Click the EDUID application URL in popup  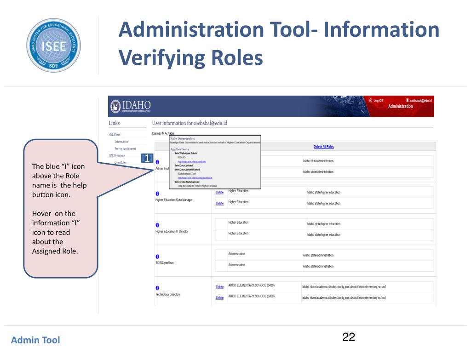pos(192,161)
